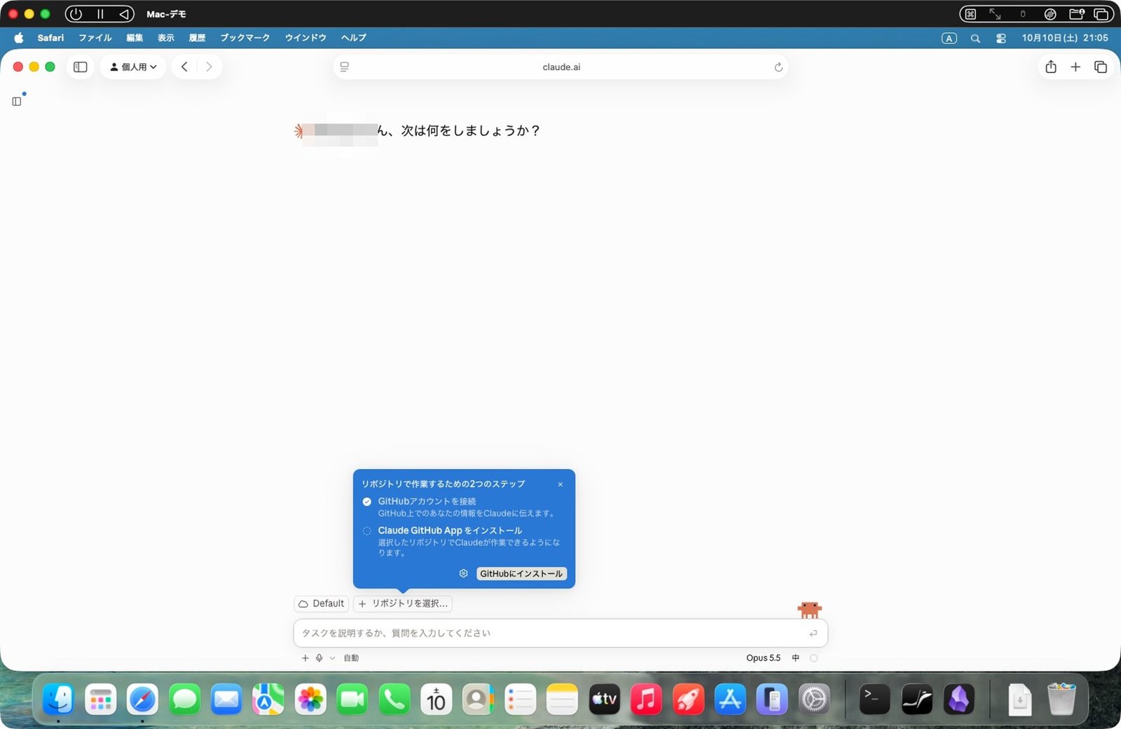The width and height of the screenshot is (1121, 729).
Task: Open the ブックマーク menu
Action: pyautogui.click(x=245, y=38)
